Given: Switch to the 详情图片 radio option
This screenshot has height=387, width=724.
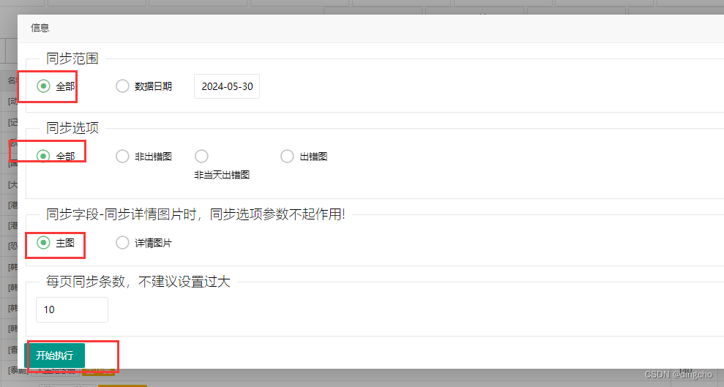Looking at the screenshot, I should click(122, 242).
